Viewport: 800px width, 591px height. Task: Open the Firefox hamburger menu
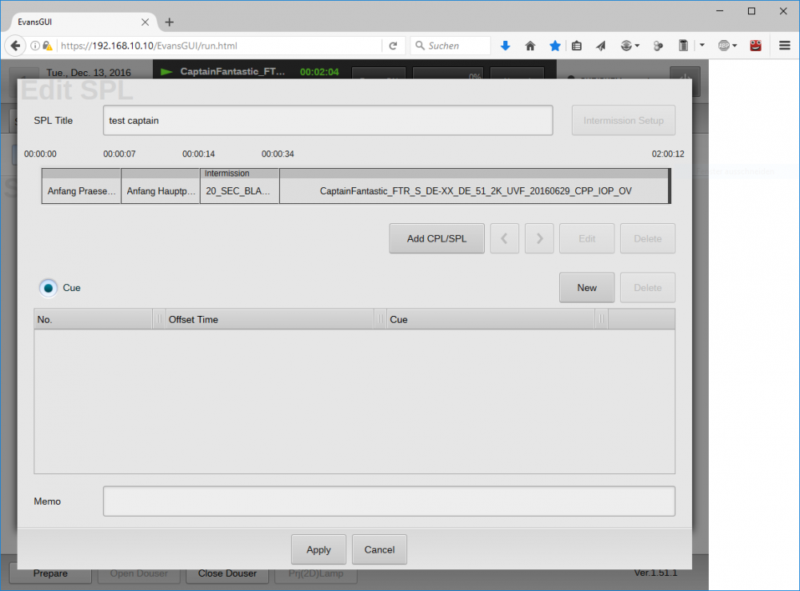(x=785, y=46)
